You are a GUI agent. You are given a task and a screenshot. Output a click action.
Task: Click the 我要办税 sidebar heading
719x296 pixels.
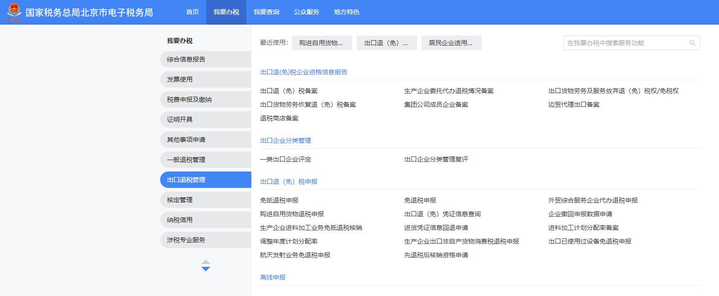(x=180, y=41)
